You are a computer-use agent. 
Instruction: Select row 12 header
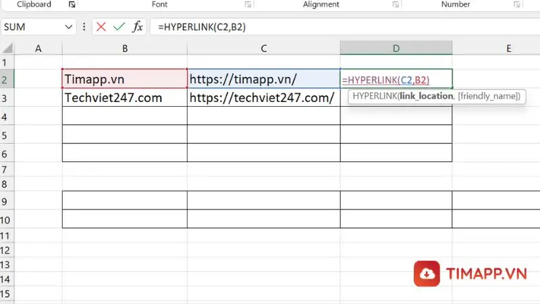[7, 250]
